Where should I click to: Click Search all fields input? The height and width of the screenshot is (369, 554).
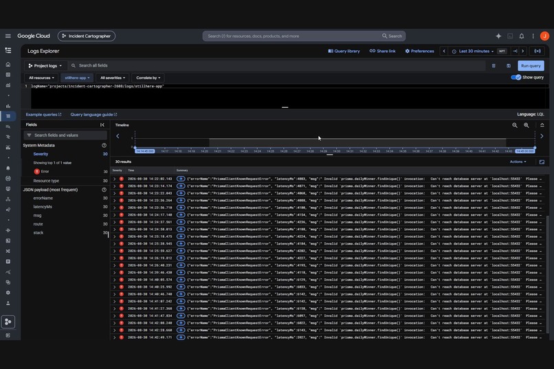click(x=279, y=66)
